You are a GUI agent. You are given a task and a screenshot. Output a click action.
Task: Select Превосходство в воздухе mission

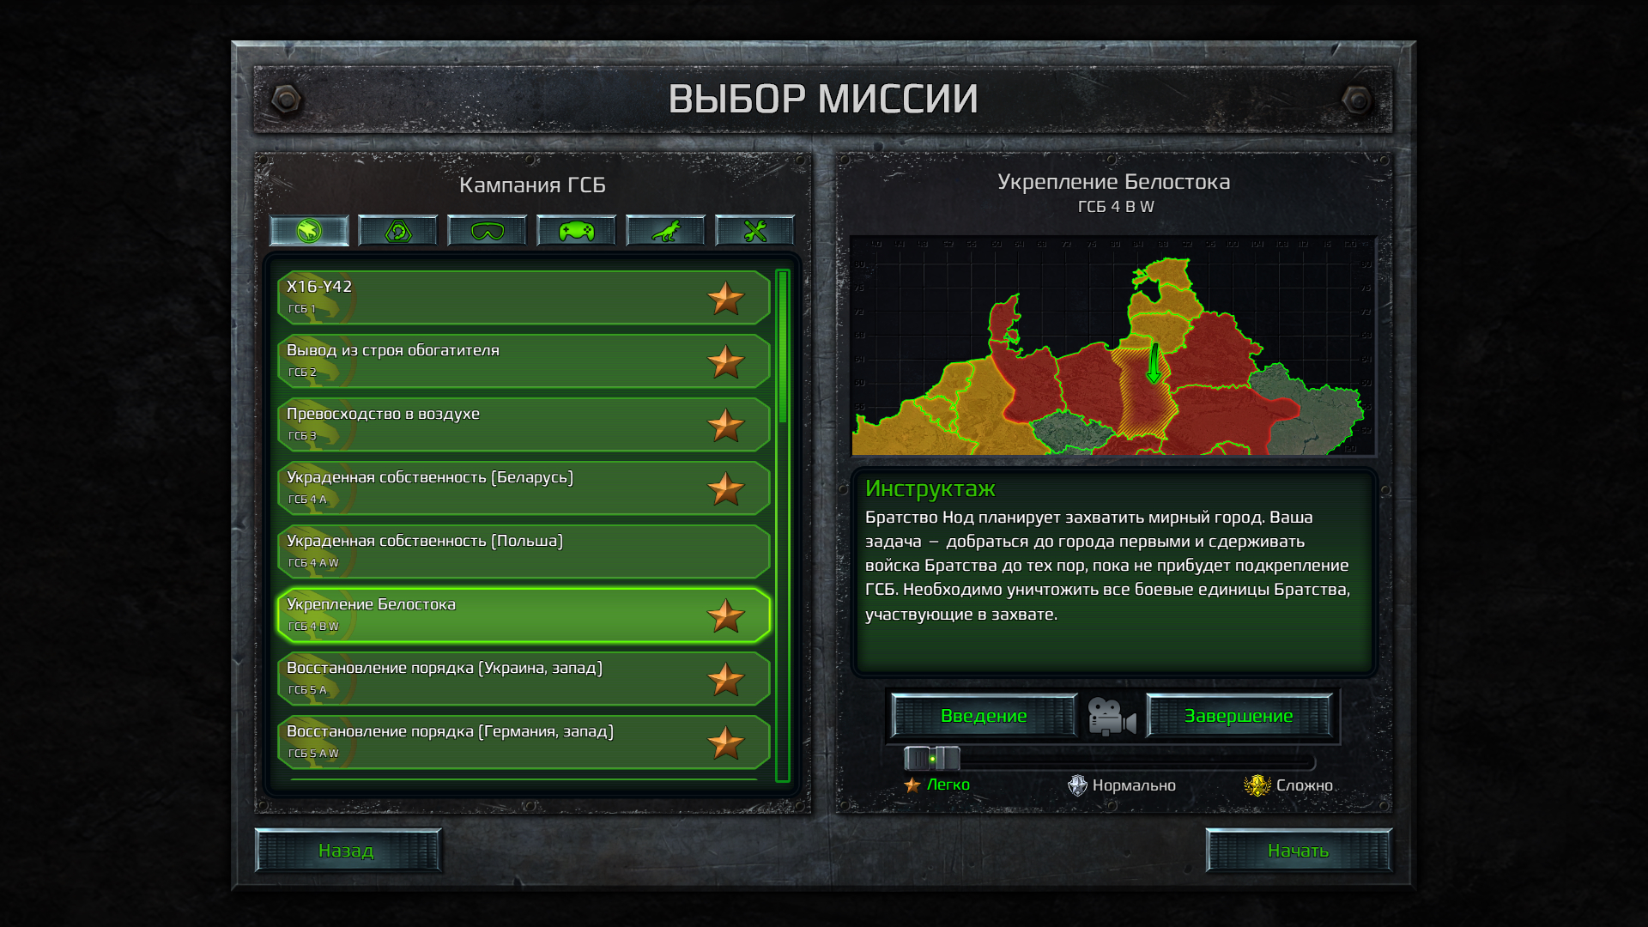(521, 425)
